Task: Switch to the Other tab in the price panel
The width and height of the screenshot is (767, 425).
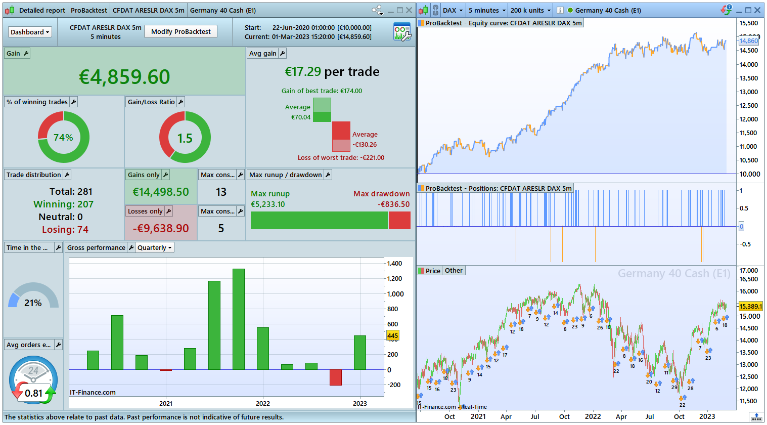Action: coord(454,271)
